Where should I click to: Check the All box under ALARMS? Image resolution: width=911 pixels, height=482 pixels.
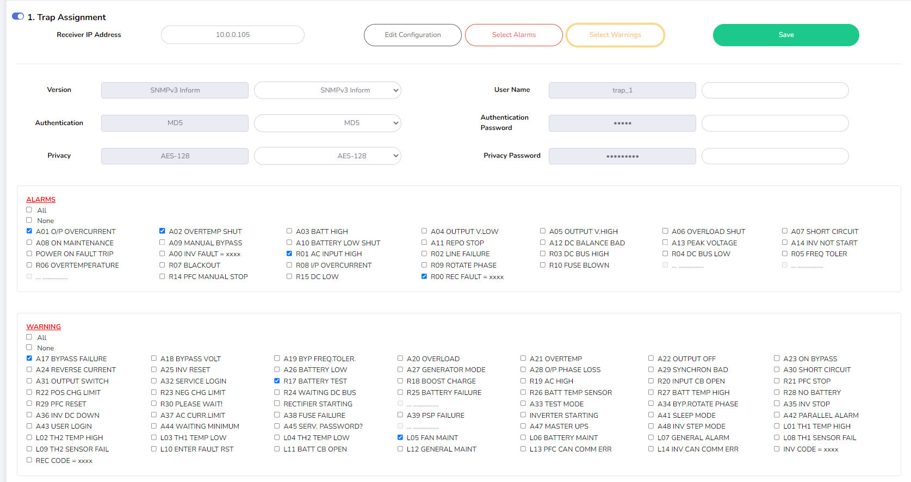(x=29, y=209)
